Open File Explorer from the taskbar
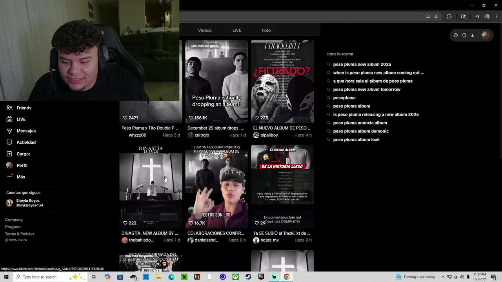The width and height of the screenshot is (502, 282). coord(158,277)
